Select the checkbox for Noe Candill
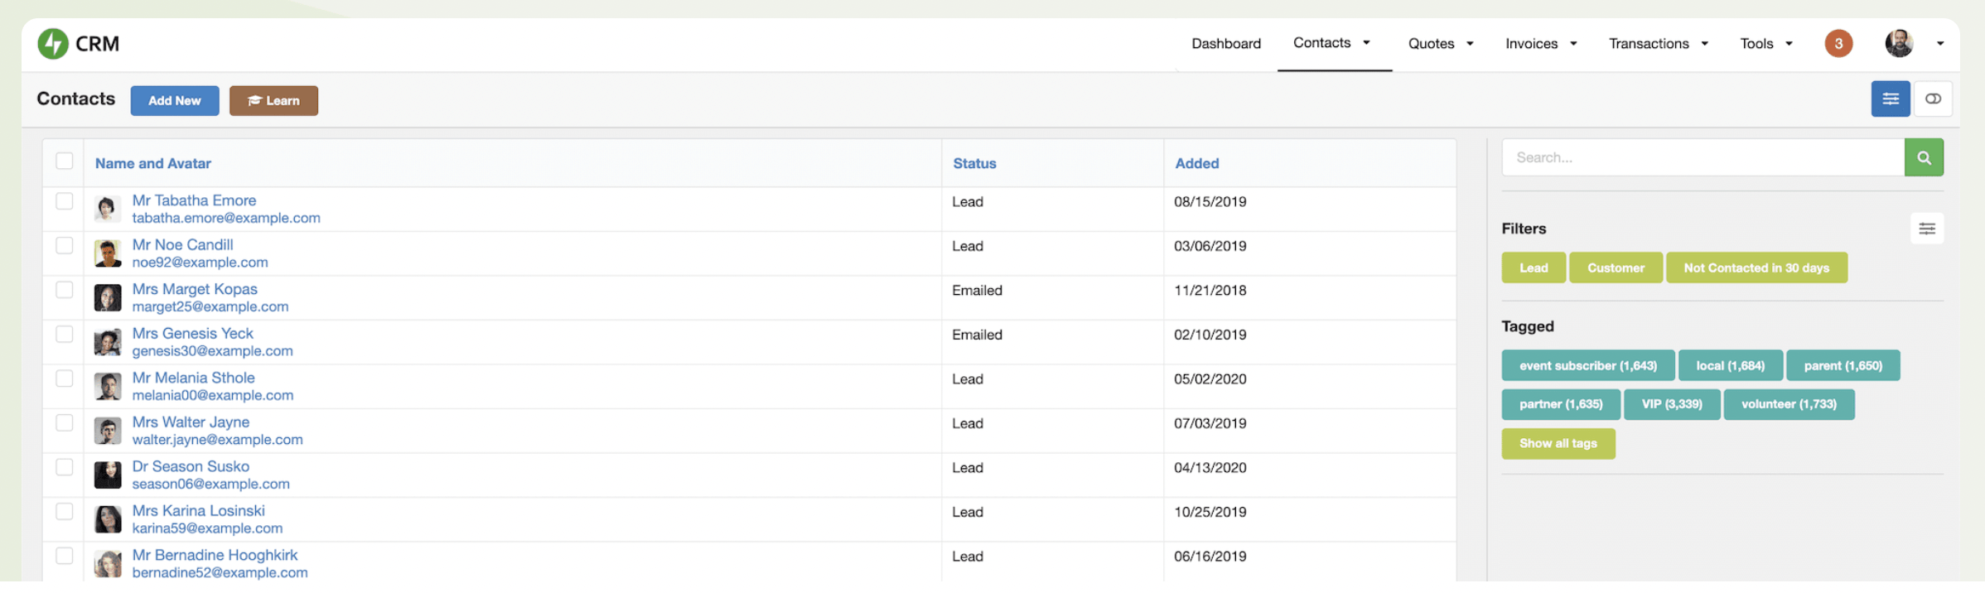The height and width of the screenshot is (593, 1985). pos(64,245)
